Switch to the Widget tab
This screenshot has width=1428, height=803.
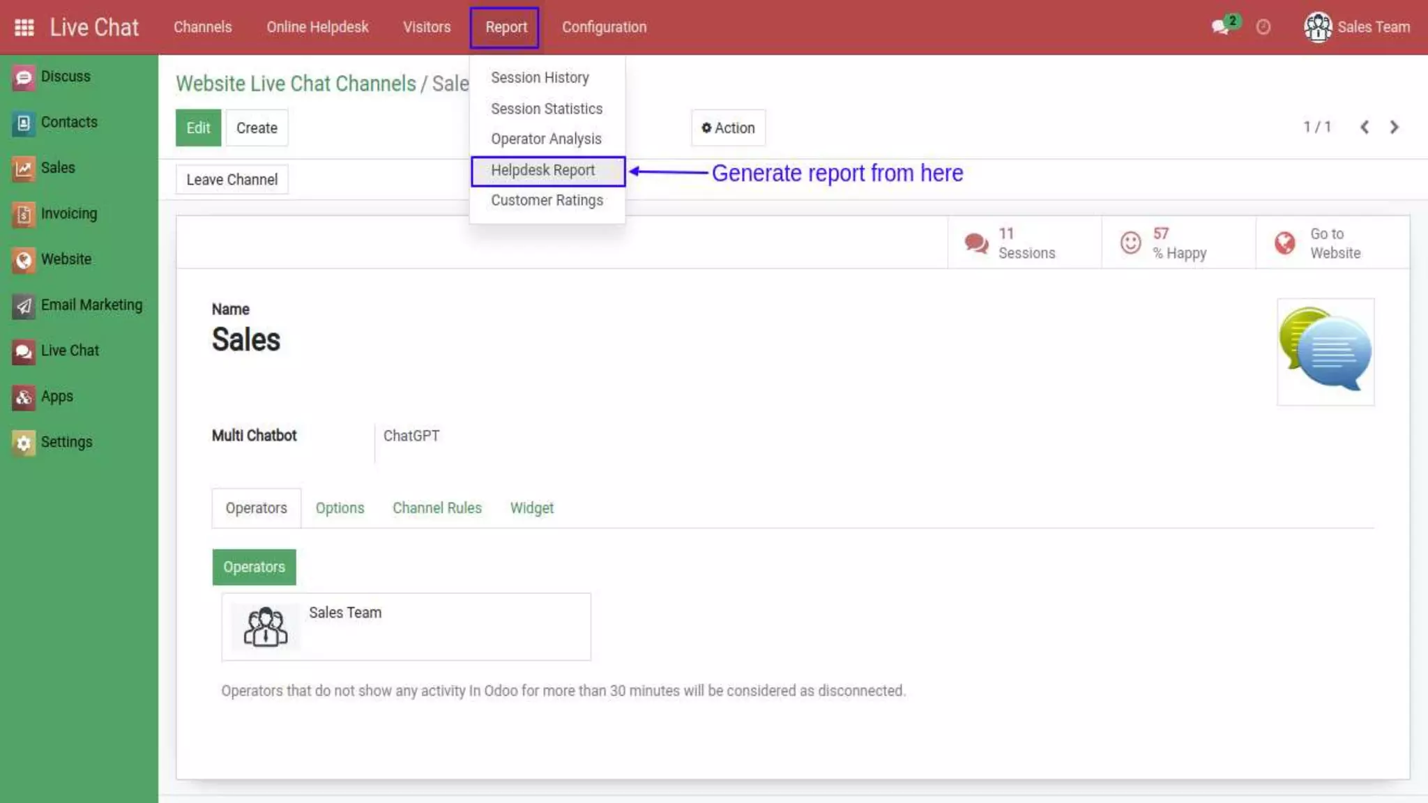click(531, 508)
